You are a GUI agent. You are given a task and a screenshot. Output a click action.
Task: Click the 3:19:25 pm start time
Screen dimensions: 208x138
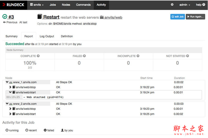click(147, 114)
